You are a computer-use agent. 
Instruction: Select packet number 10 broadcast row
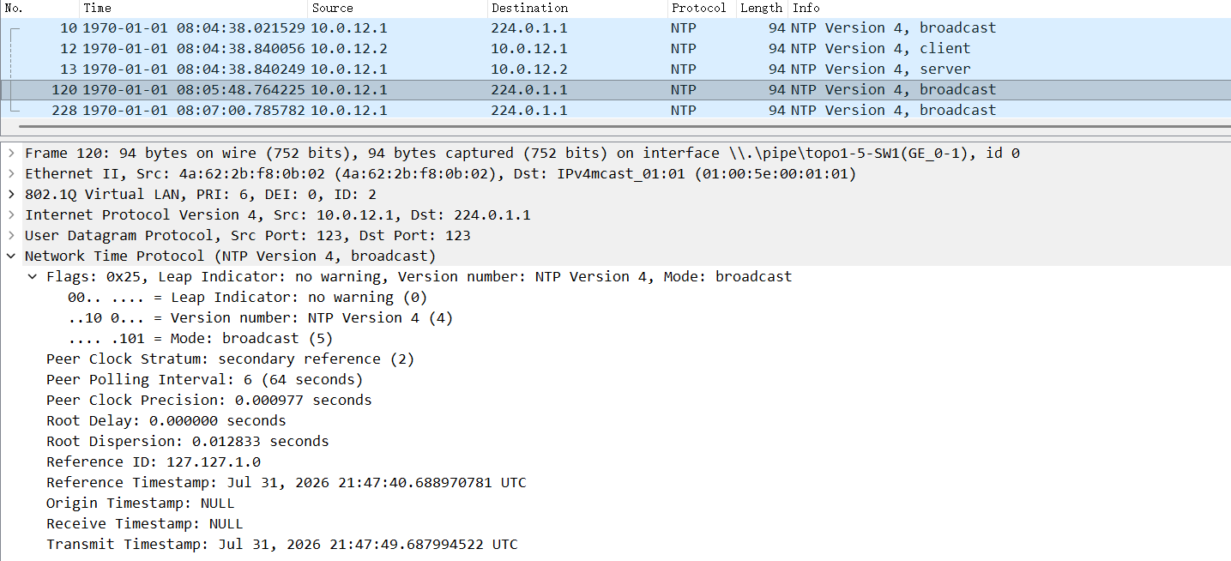615,27
